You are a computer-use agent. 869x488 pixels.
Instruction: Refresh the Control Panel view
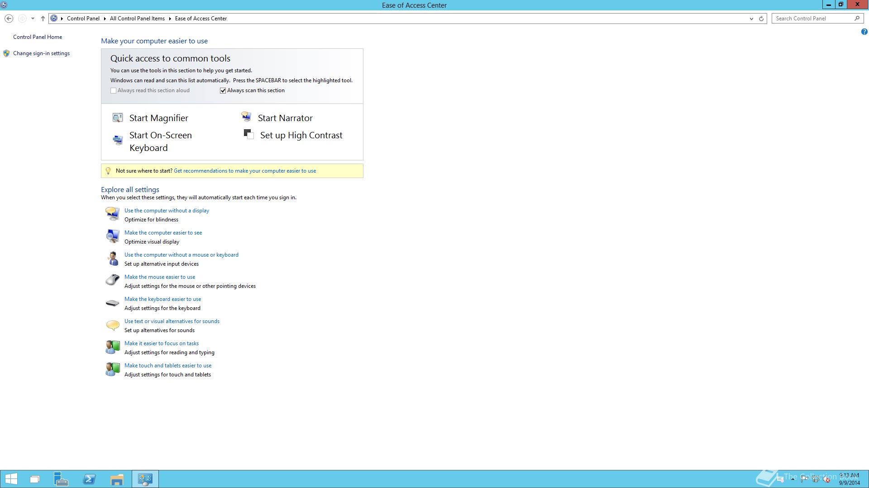[761, 19]
